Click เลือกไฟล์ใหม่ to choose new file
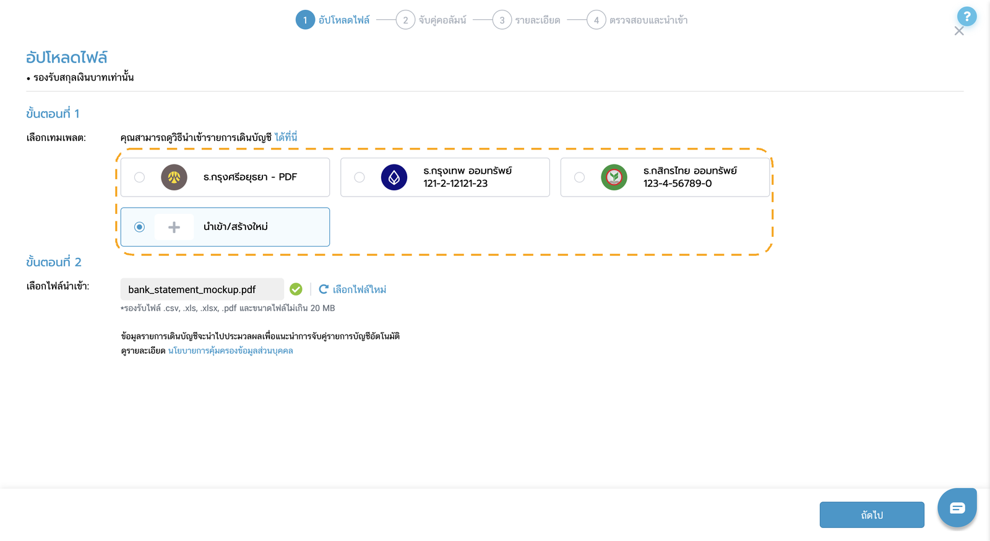The height and width of the screenshot is (541, 990). pos(359,289)
